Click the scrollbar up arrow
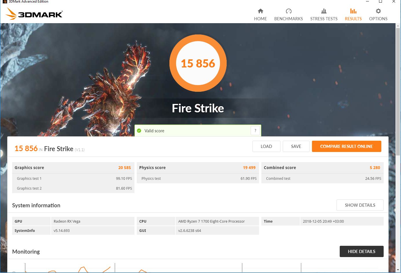Screen dimensions: 401x273 398,26
